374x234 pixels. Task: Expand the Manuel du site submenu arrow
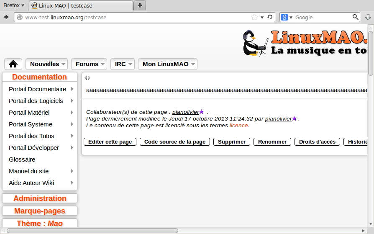coord(72,171)
